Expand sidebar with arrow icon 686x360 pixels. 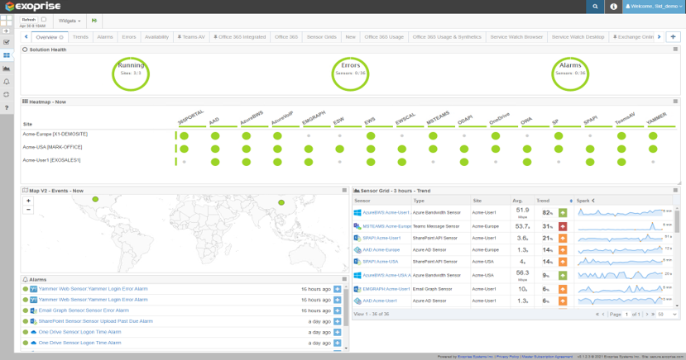[x=6, y=31]
